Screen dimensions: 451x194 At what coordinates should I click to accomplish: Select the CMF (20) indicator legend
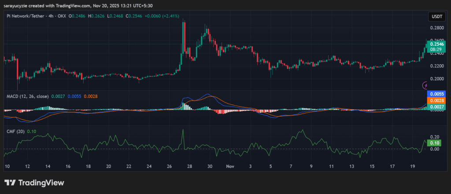[15, 132]
